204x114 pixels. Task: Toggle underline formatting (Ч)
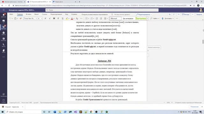(x=62, y=18)
